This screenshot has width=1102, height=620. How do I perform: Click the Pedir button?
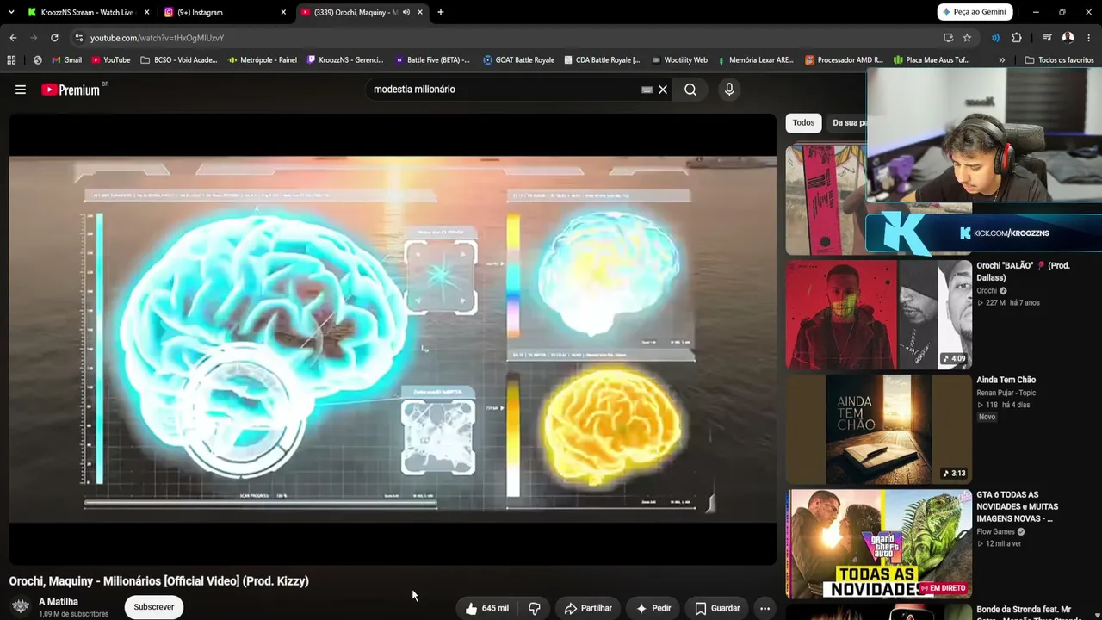coord(653,608)
